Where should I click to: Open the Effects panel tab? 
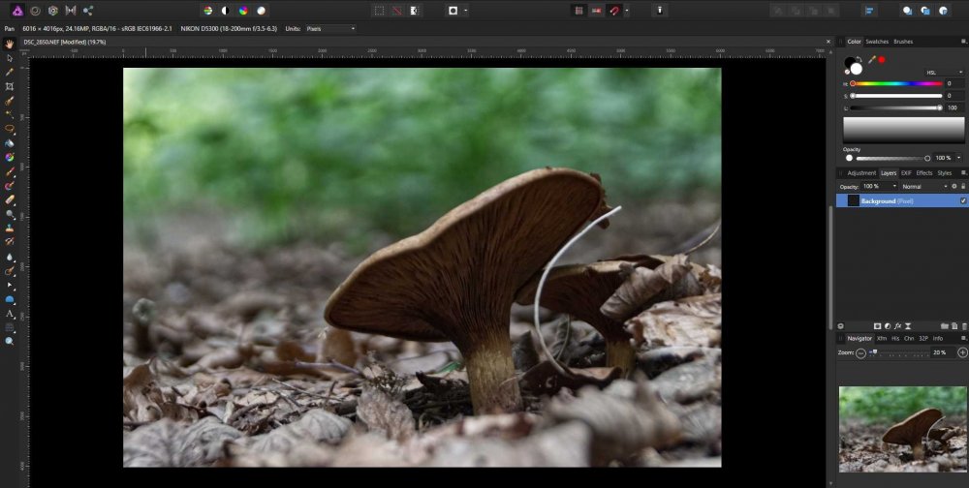click(x=924, y=173)
